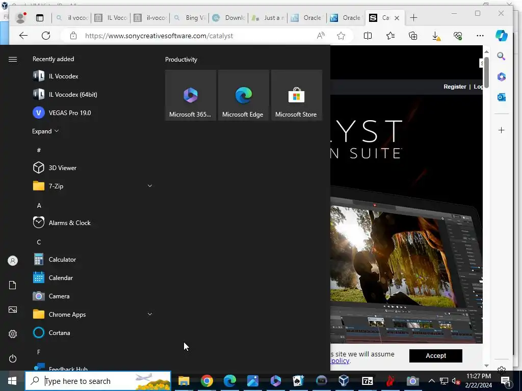Switch to the 'Bing Vi' browser tab
This screenshot has width=522, height=391.
coord(189,18)
